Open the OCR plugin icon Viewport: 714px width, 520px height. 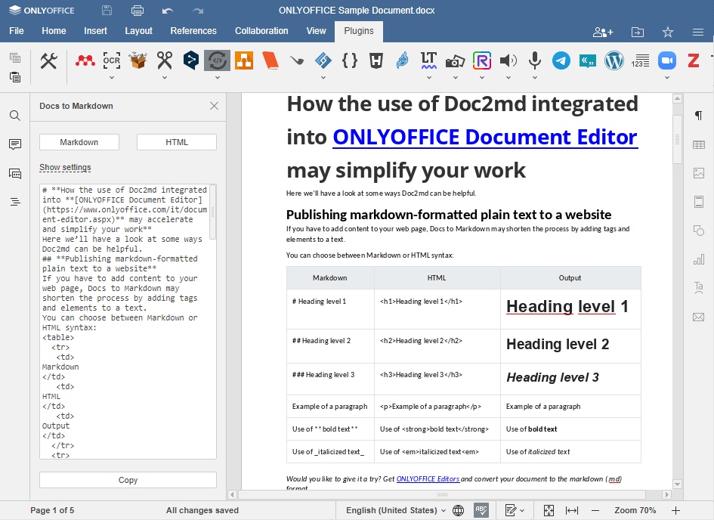(x=112, y=60)
